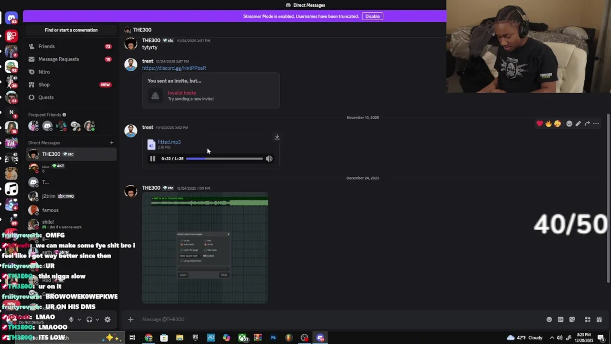The height and width of the screenshot is (344, 611).
Task: Open Google Chrome from taskbar
Action: [148, 338]
